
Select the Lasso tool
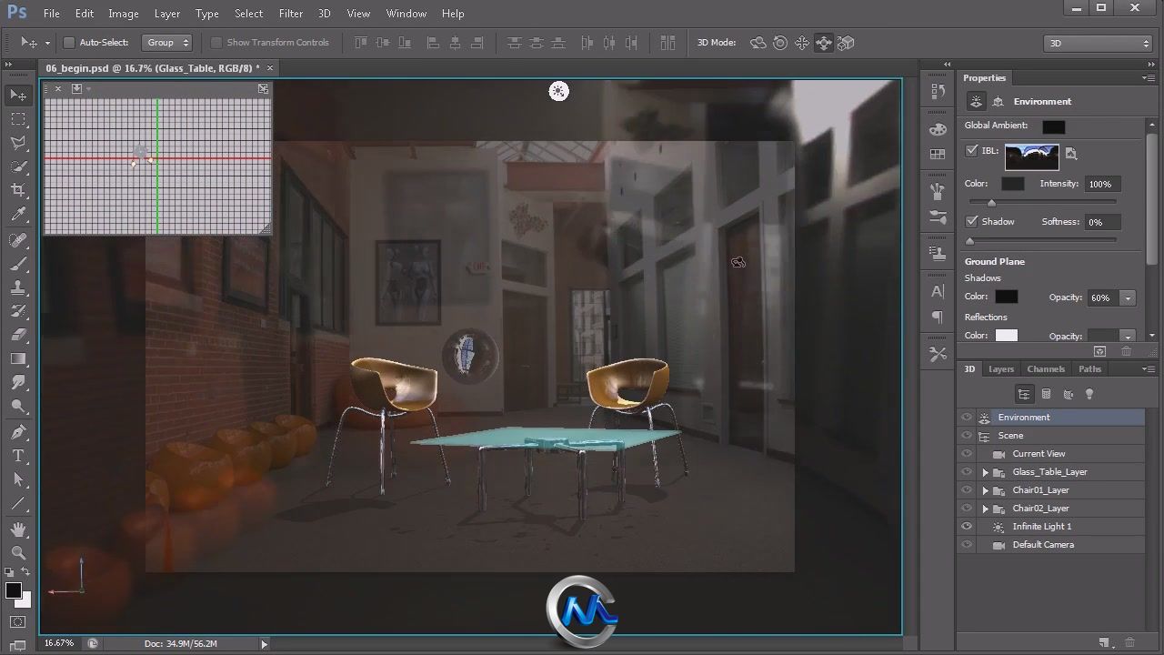18,143
